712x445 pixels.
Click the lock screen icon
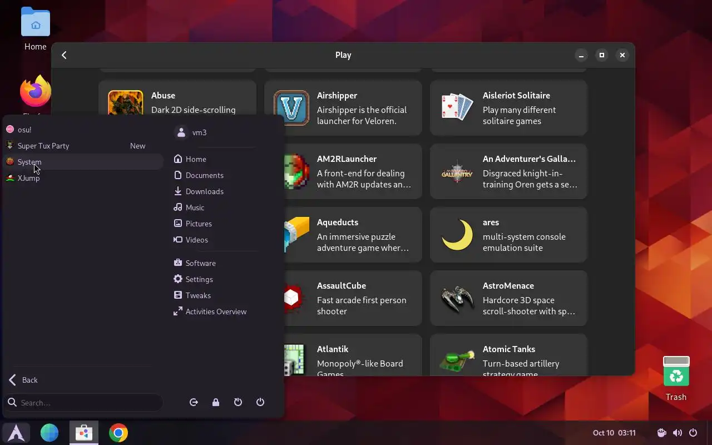click(216, 402)
